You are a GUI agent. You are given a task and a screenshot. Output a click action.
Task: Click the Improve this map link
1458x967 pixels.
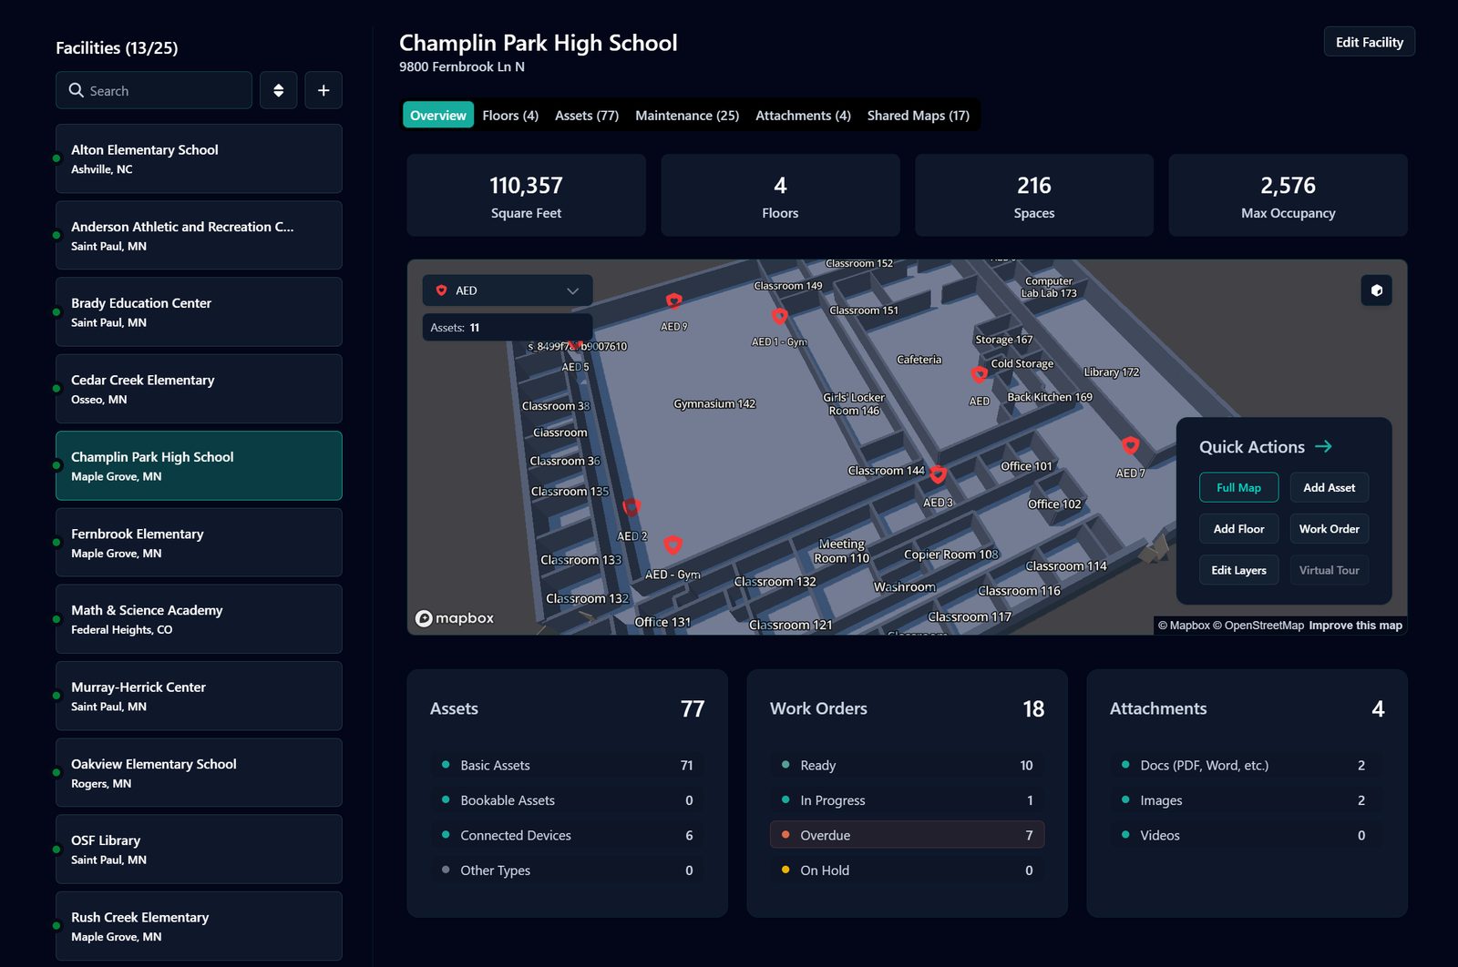pyautogui.click(x=1355, y=626)
